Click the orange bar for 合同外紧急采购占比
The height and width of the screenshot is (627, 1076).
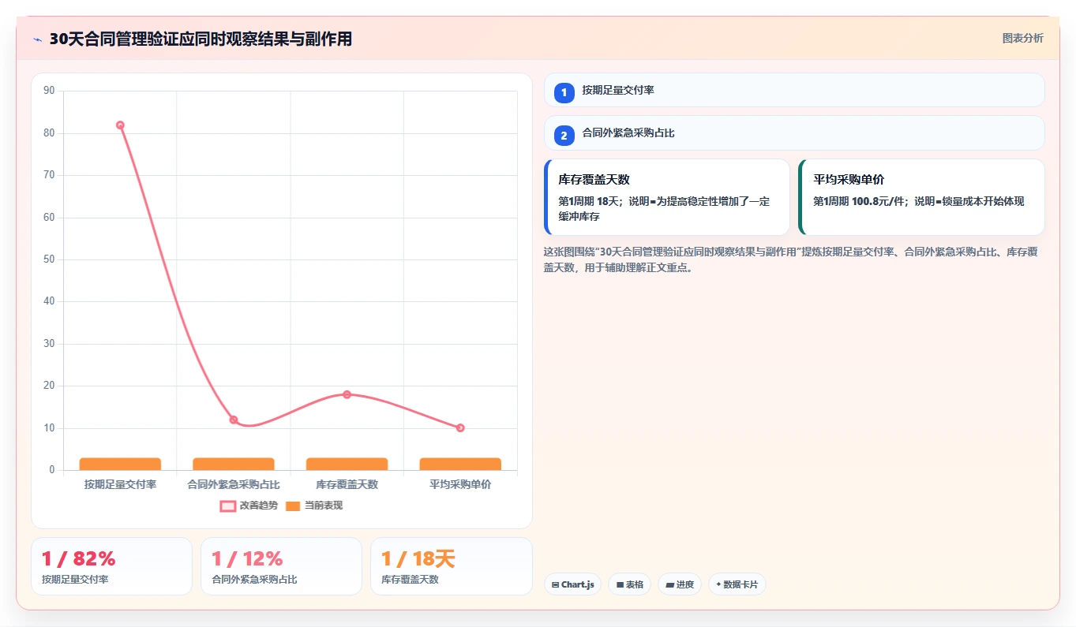click(234, 464)
